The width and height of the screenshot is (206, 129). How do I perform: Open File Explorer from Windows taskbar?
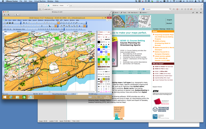17,97
